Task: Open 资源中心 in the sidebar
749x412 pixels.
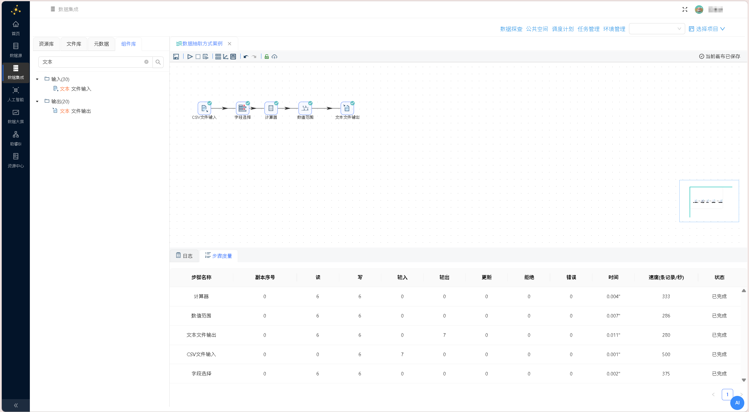Action: point(16,161)
